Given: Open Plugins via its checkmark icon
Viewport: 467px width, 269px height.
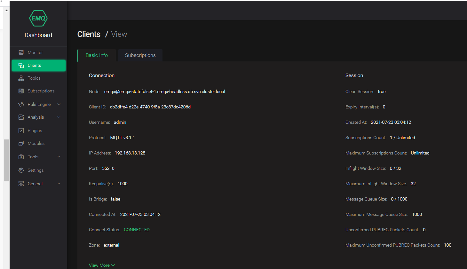Looking at the screenshot, I should pos(21,131).
